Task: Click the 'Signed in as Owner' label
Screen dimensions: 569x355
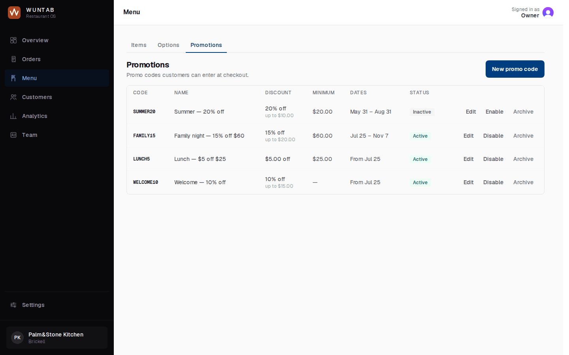Action: [526, 13]
